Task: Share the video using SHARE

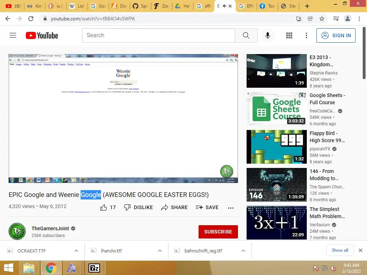Action: 175,207
